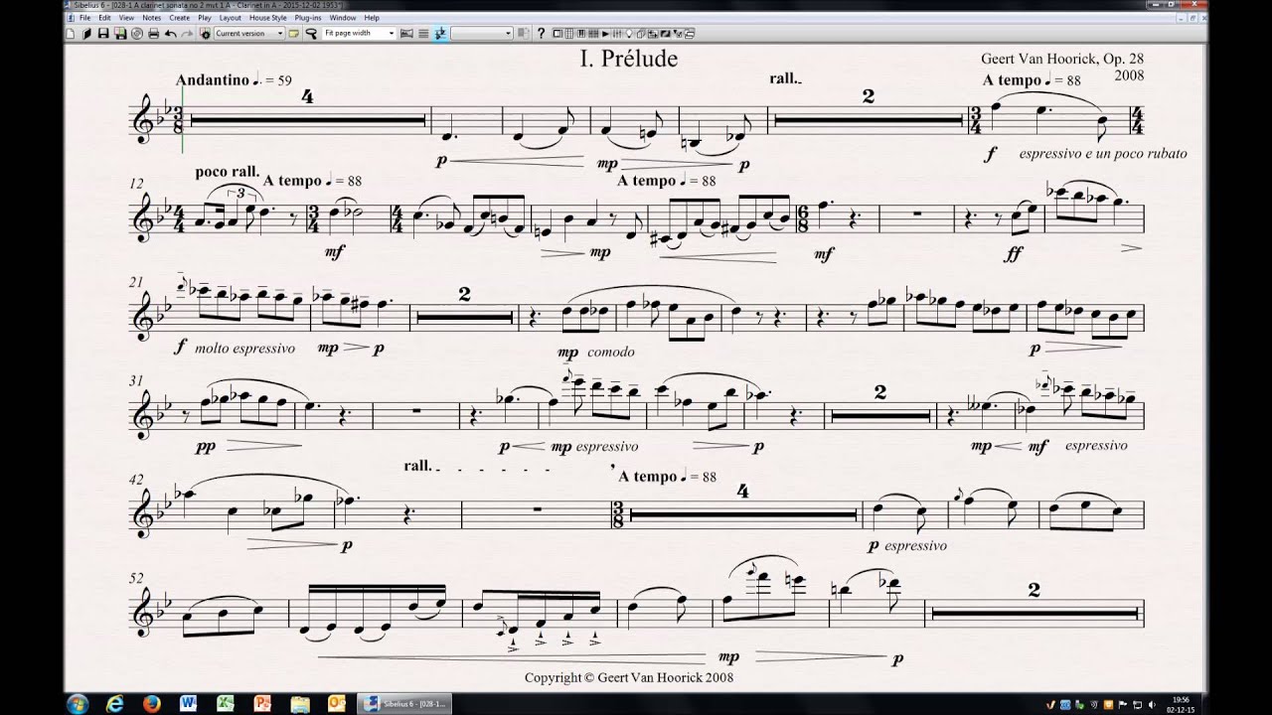Open the Current version dropdown
The height and width of the screenshot is (715, 1272).
pos(250,33)
